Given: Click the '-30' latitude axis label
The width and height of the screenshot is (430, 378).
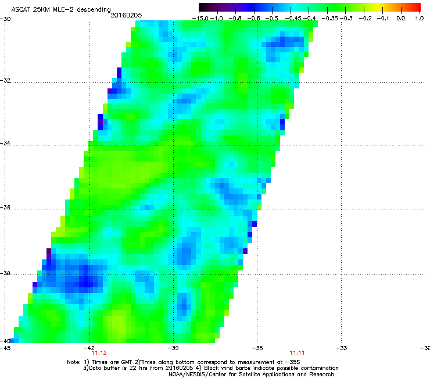Looking at the screenshot, I should (x=5, y=19).
